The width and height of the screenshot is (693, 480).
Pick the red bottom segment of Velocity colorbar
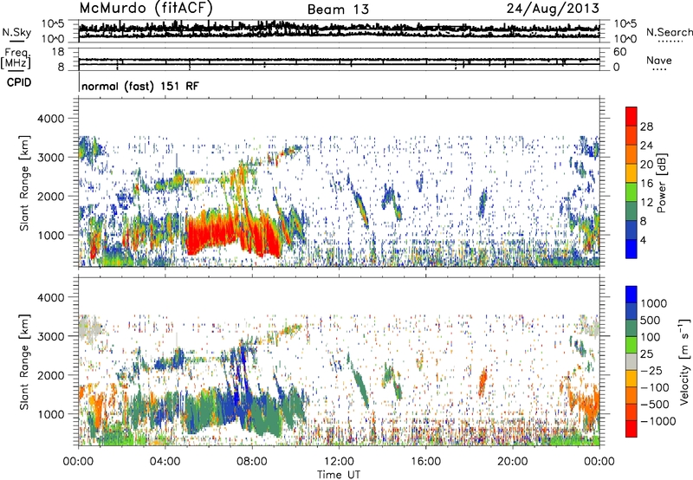[x=631, y=429]
